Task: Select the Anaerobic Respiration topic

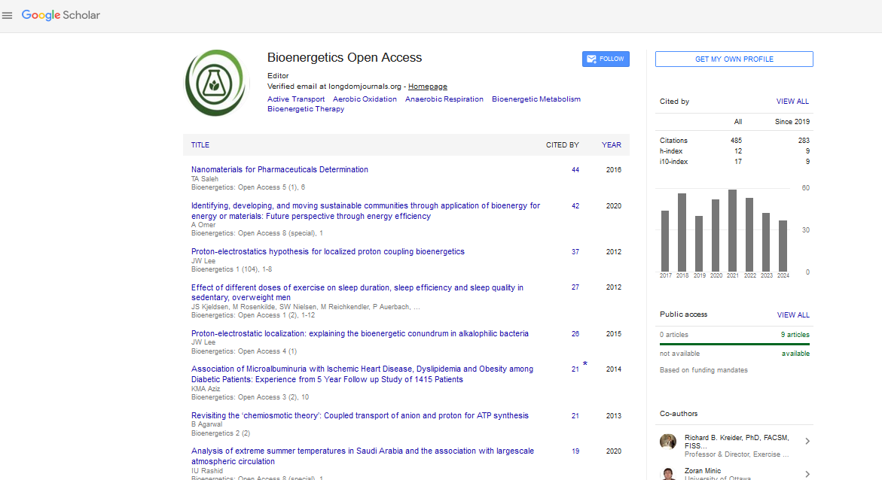Action: click(444, 99)
